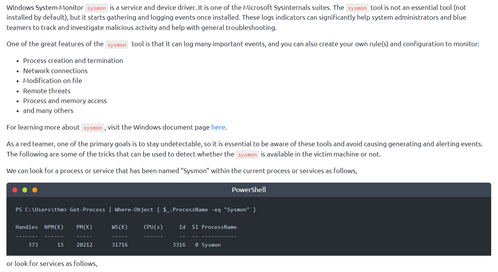
Task: Click the 'Process and memory access' list item
Action: click(65, 101)
